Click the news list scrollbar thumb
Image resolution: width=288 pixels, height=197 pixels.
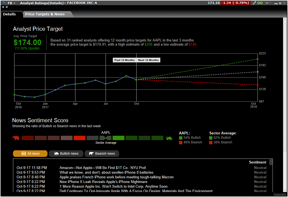(x=271, y=162)
